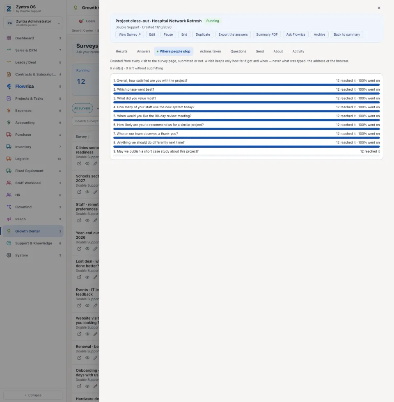Preview Renewal survey eye icon
This screenshot has height=402, width=394.
tap(87, 358)
